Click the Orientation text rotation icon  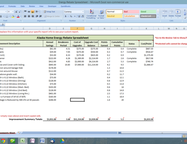(37, 12)
